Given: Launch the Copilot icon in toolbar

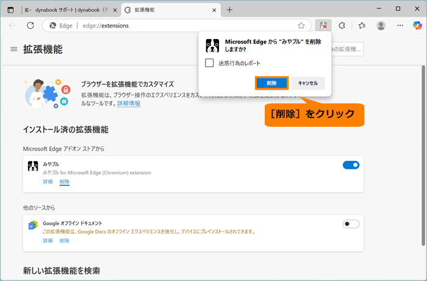Looking at the screenshot, I should click(417, 26).
